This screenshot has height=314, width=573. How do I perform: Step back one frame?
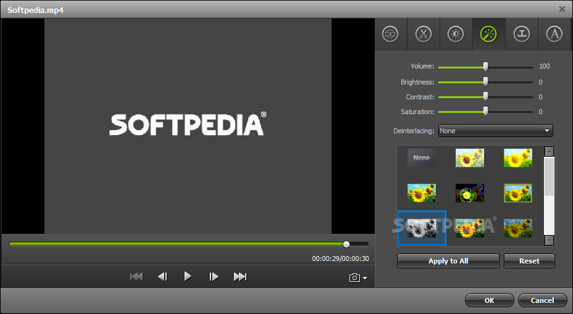[x=162, y=277]
